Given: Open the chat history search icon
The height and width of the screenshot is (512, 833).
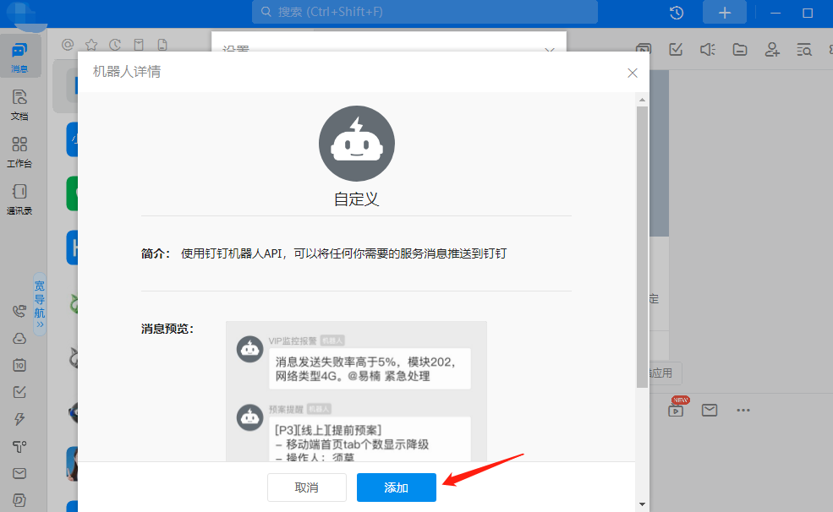Looking at the screenshot, I should tap(803, 49).
